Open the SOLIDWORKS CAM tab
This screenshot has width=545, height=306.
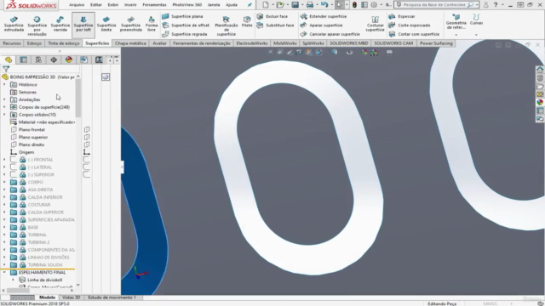393,43
